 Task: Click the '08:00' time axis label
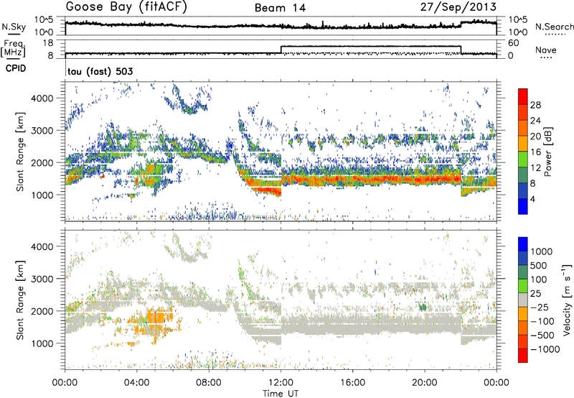209,383
